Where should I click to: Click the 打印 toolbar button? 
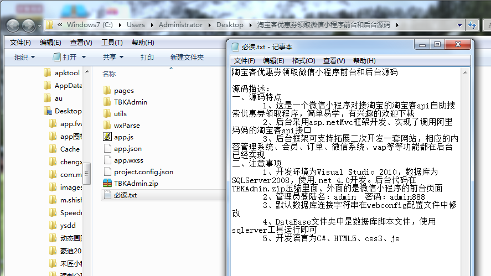[x=147, y=58]
